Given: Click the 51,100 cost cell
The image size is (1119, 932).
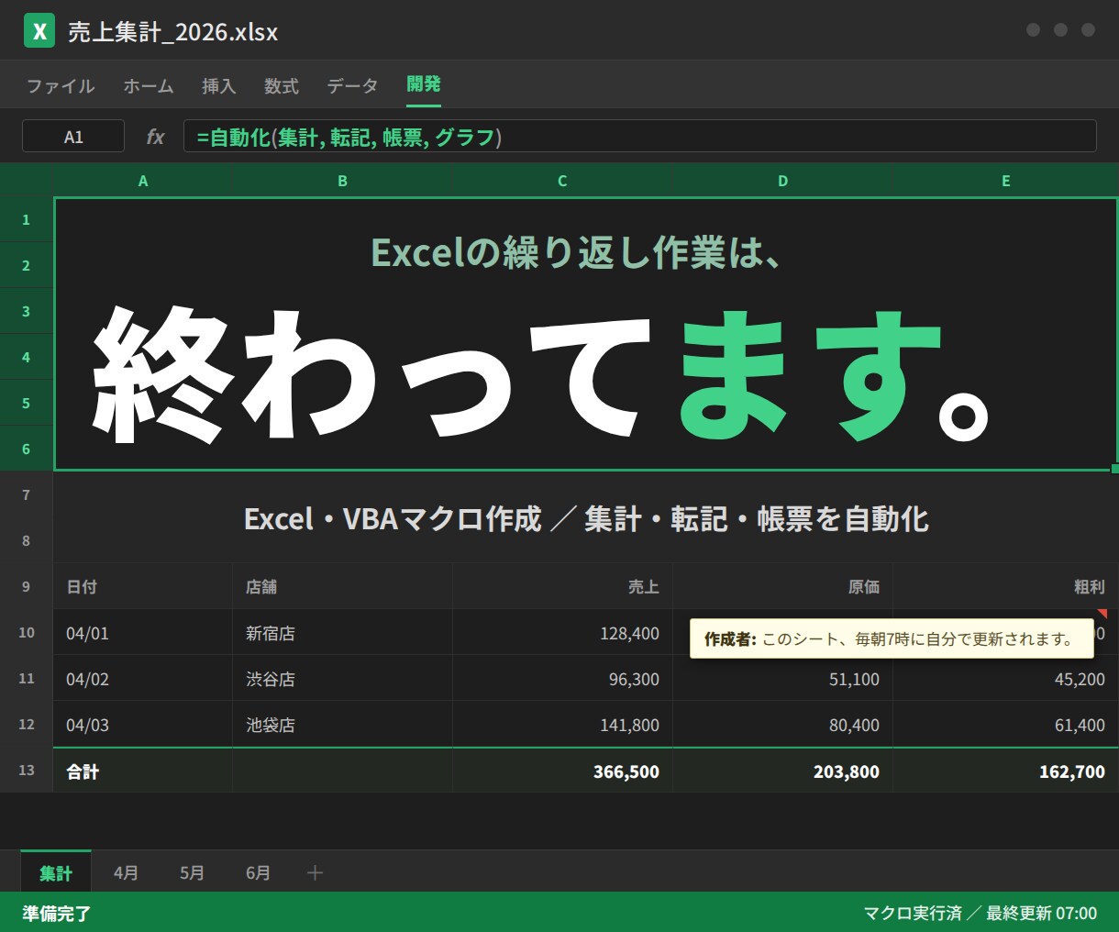Looking at the screenshot, I should 782,678.
